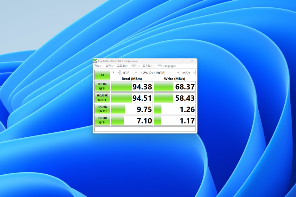Screen dimensions: 296x197
Task: Run all benchmarks with the All button
Action: coord(102,75)
